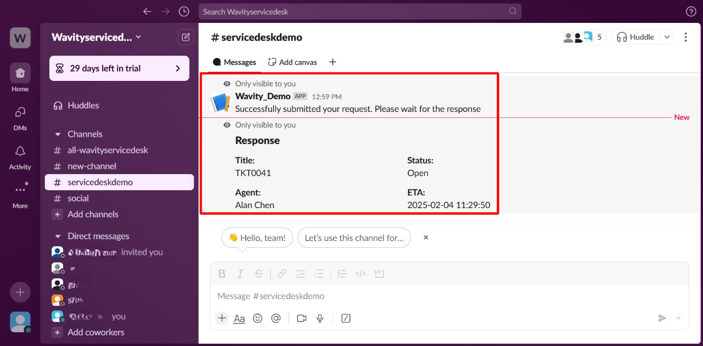Collapse the Direct messages section
703x346 pixels.
58,237
